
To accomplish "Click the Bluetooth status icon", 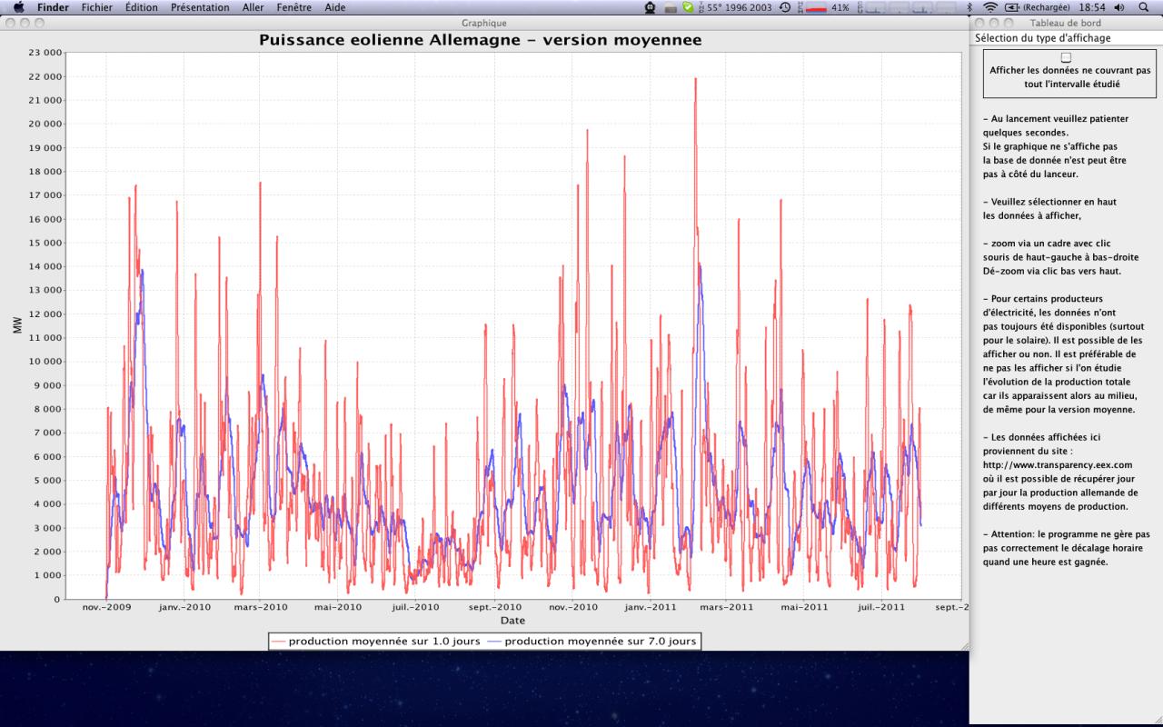I will [969, 7].
